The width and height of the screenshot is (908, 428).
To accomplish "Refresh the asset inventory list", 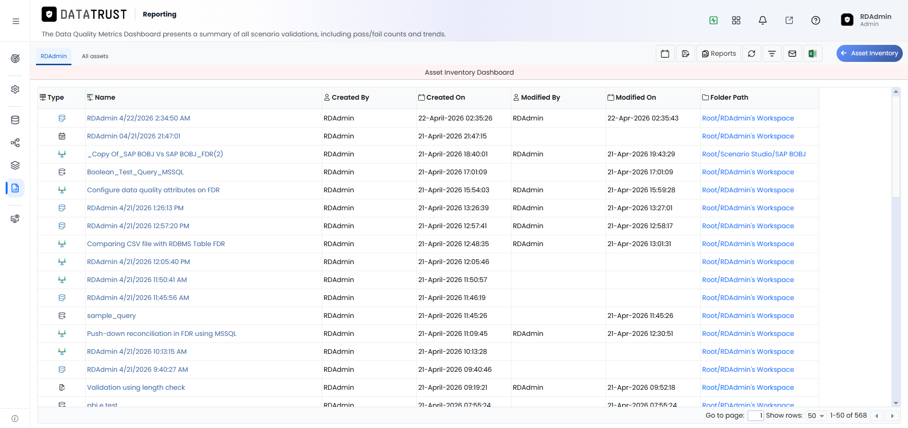I will point(751,53).
